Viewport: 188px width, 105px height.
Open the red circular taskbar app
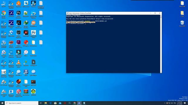pos(65,103)
